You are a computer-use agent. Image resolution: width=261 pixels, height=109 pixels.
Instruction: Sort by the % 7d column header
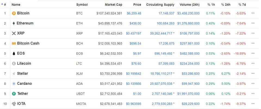pyautogui.click(x=242, y=5)
